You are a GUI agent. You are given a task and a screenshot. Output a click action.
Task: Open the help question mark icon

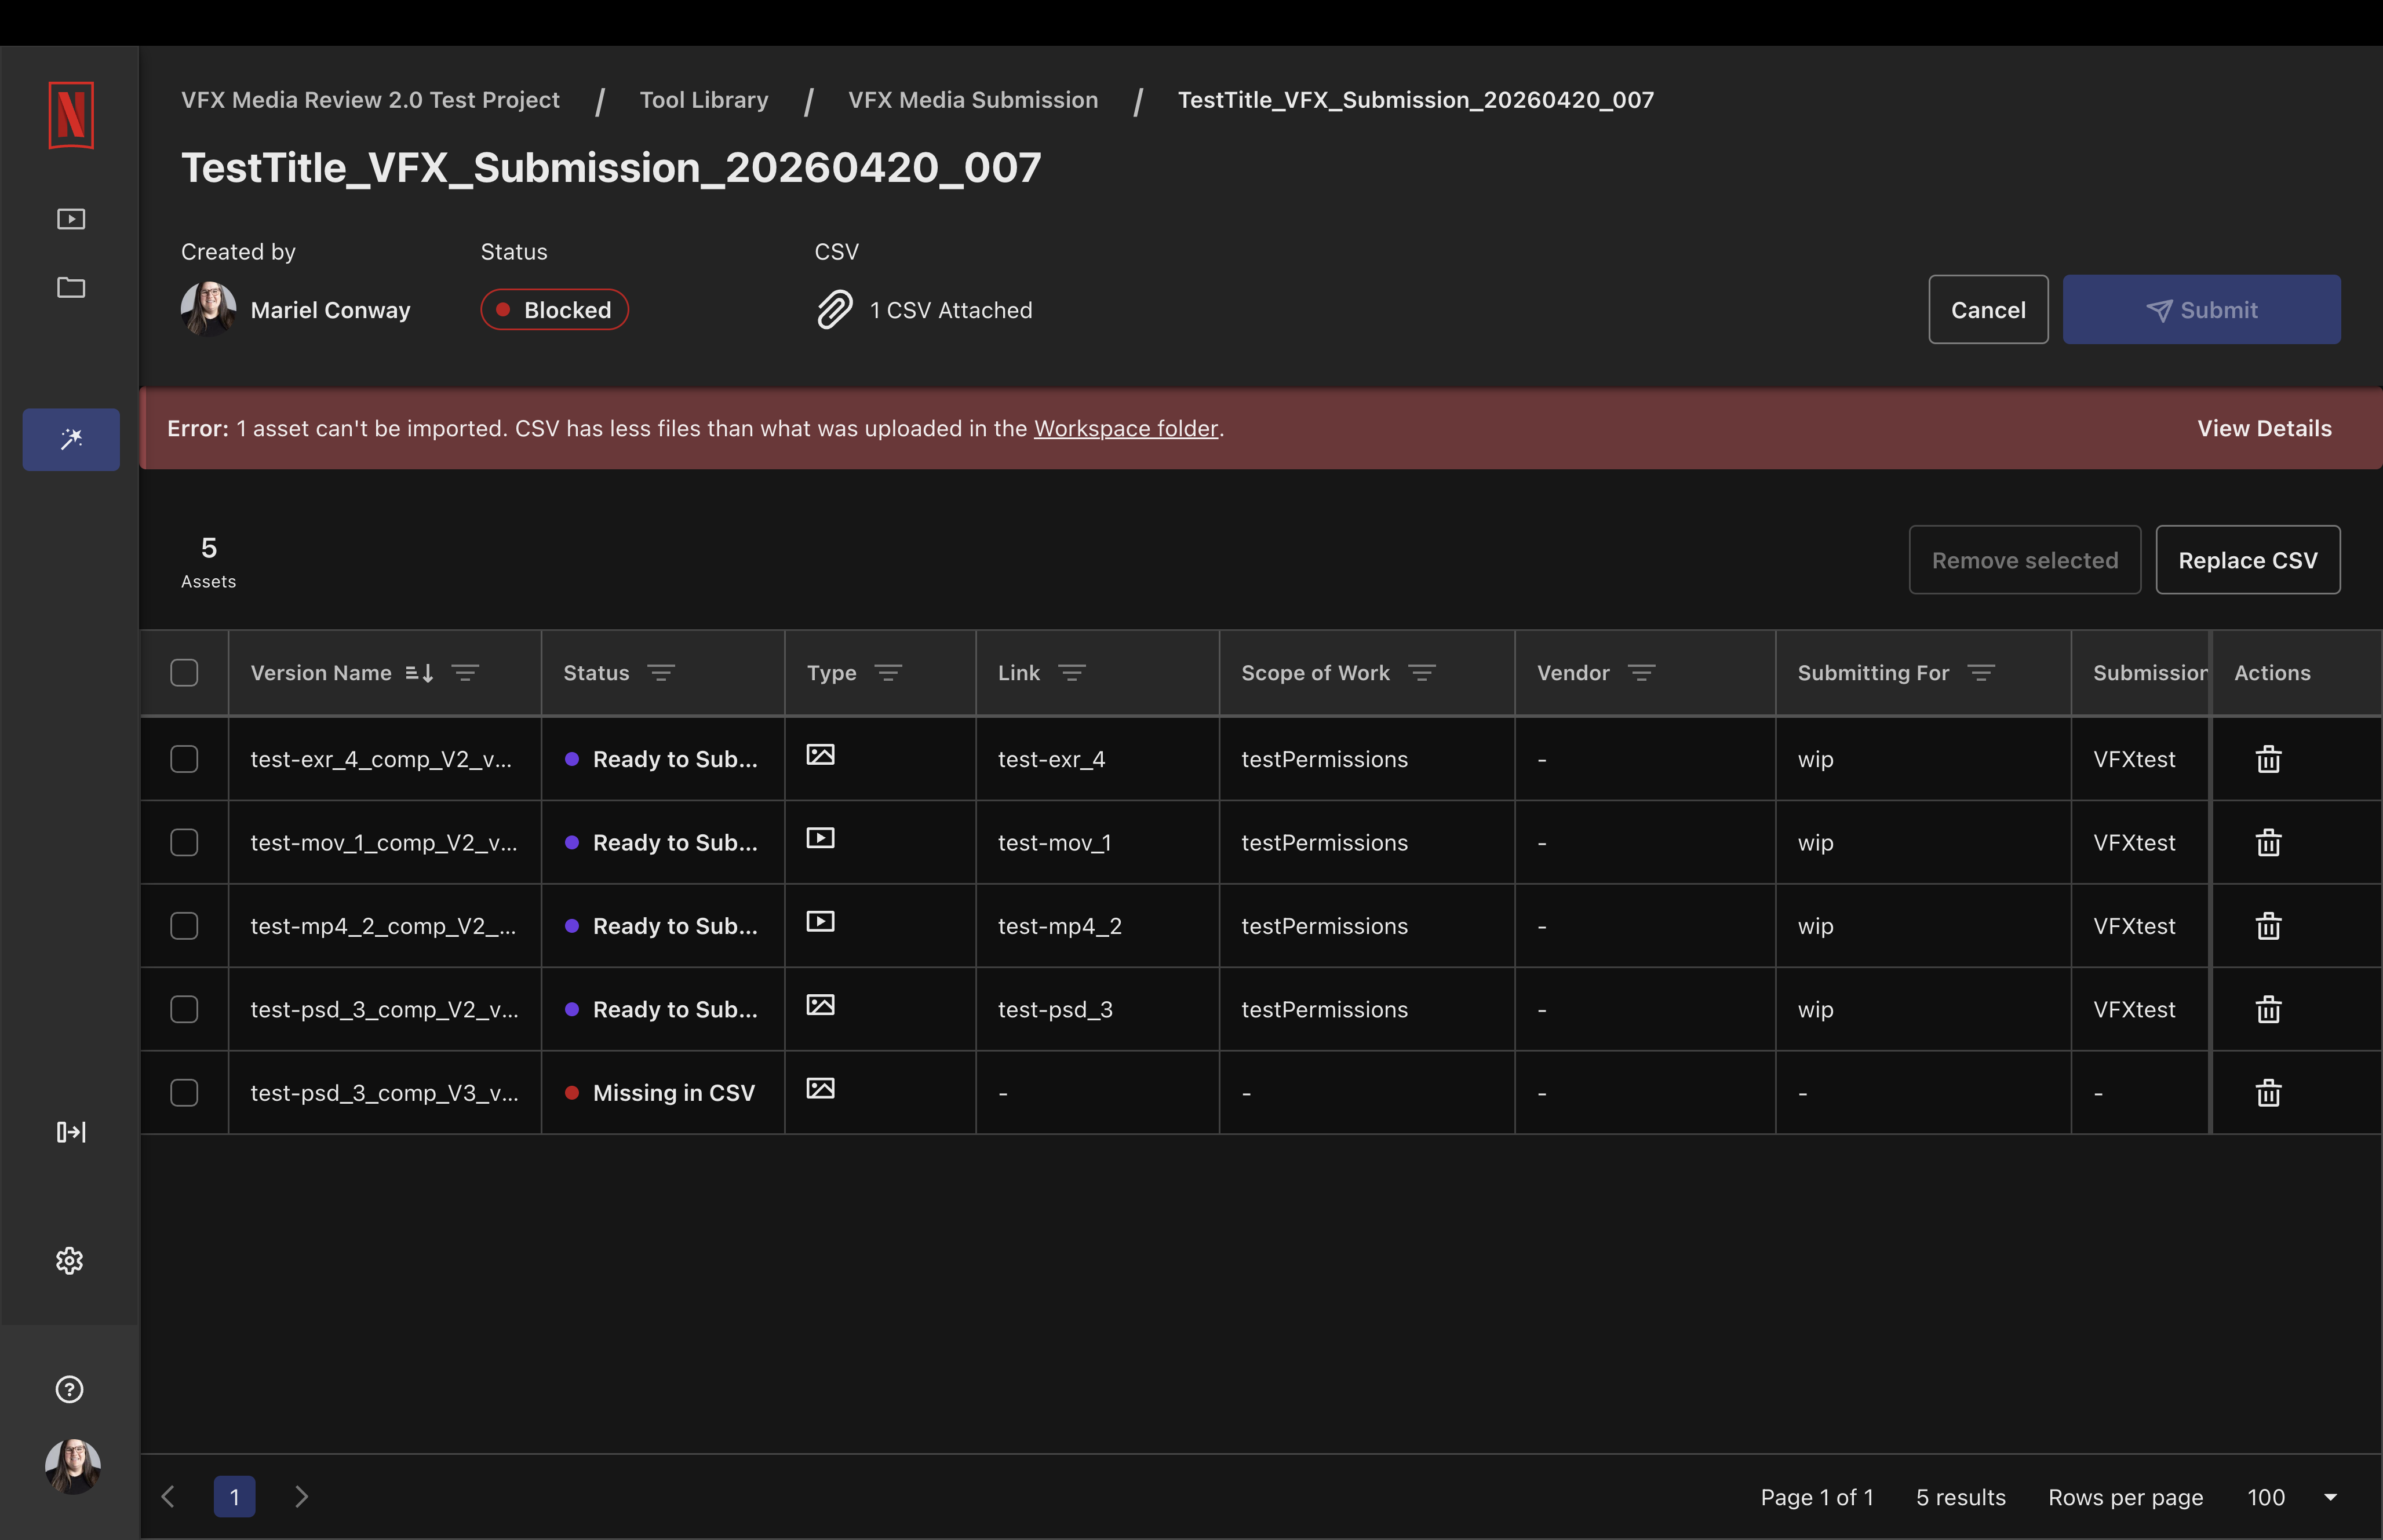click(x=70, y=1389)
